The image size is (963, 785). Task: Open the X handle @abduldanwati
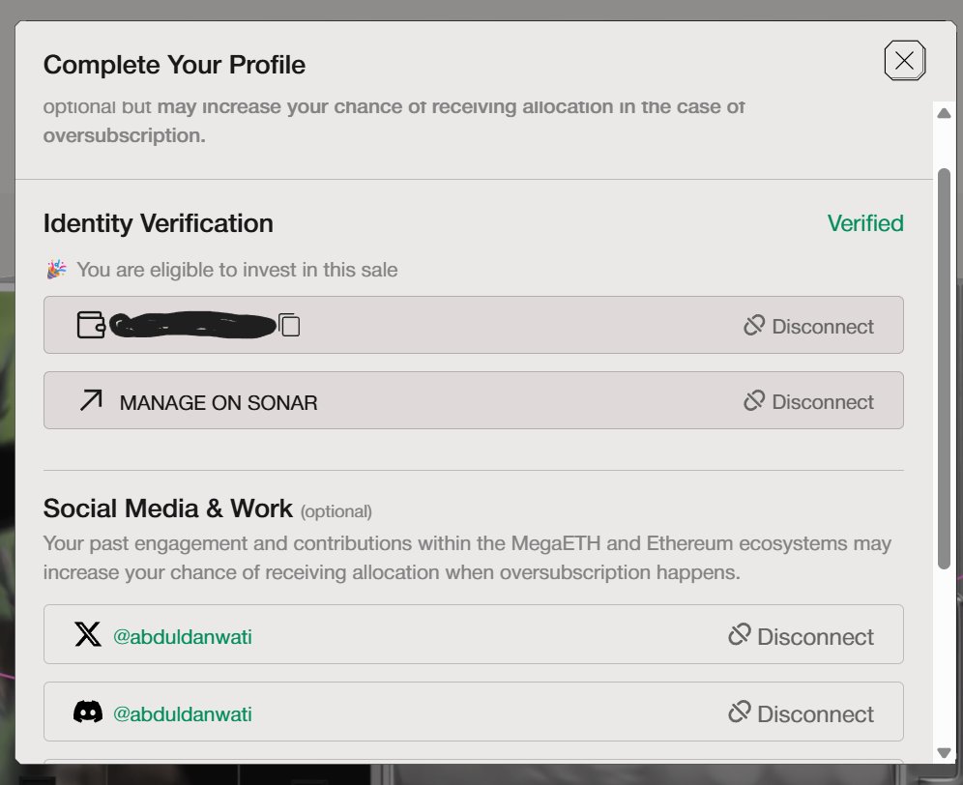pos(183,637)
